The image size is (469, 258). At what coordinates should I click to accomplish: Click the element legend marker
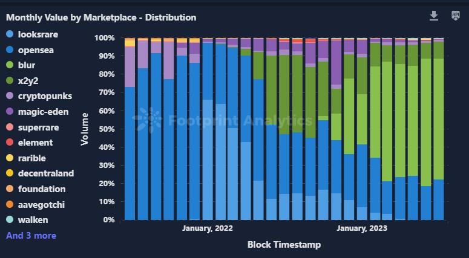(x=10, y=143)
